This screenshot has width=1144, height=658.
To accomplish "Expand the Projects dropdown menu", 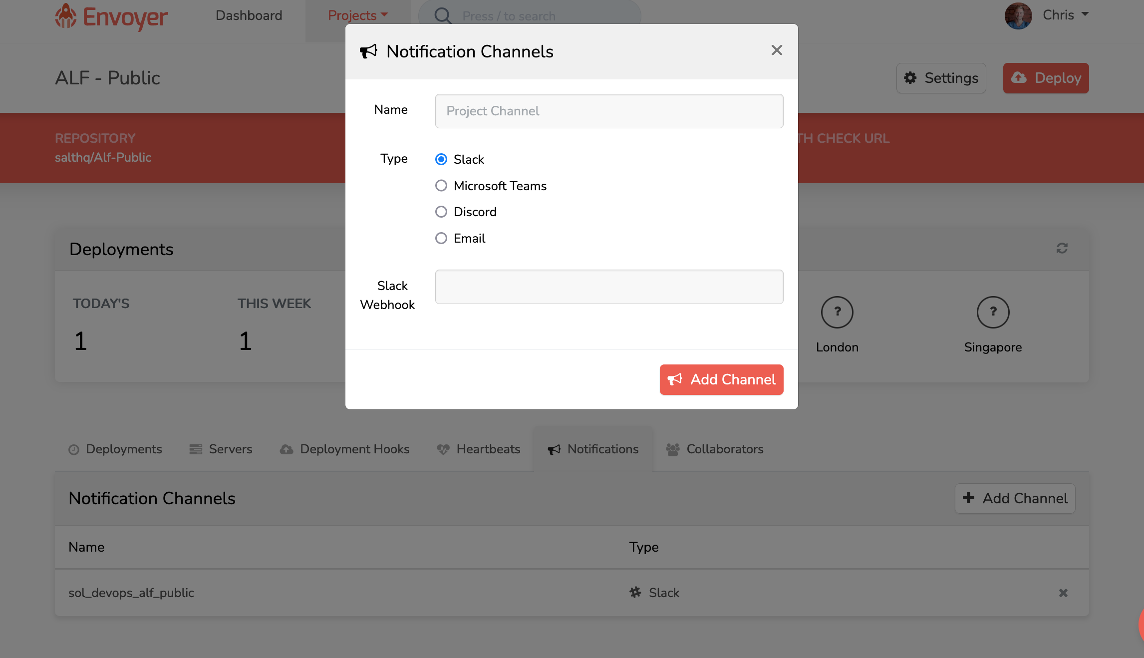I will click(358, 15).
